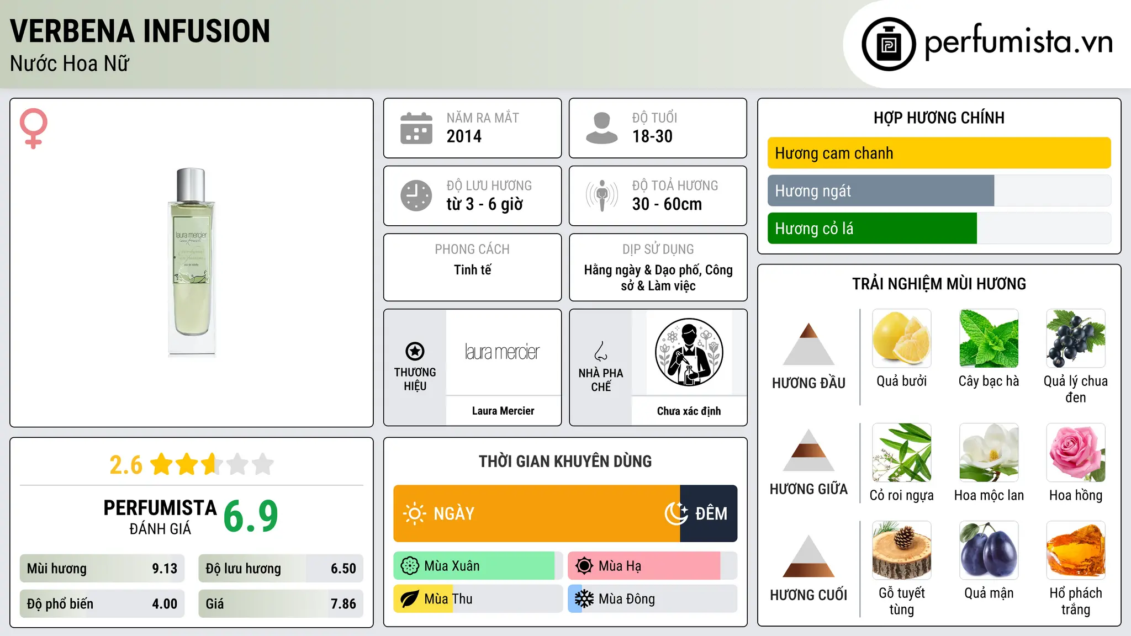Click the VERBENA INFUSION title
This screenshot has height=636, width=1131.
pyautogui.click(x=140, y=31)
